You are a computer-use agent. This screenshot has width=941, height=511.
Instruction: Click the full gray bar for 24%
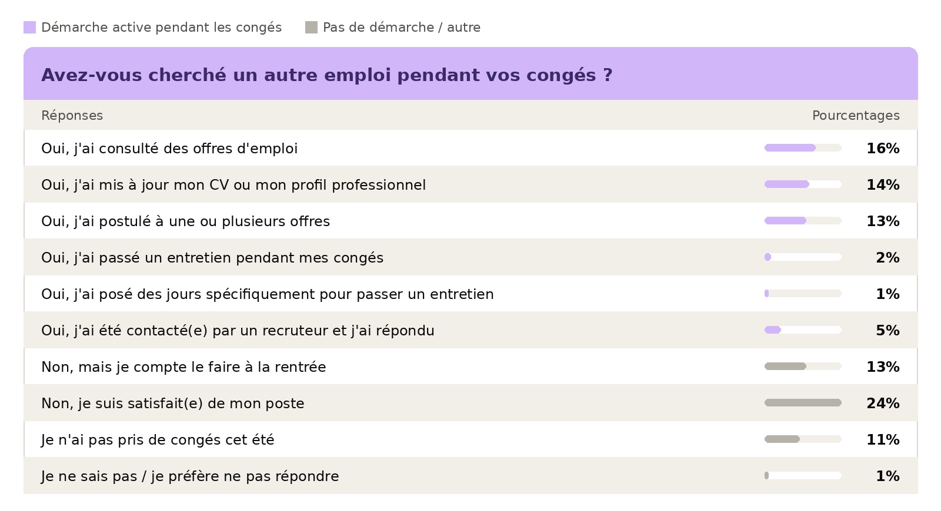click(803, 403)
